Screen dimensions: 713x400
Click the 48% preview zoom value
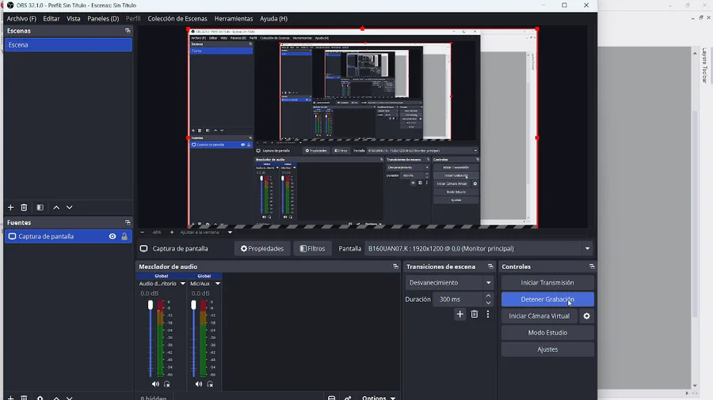click(157, 232)
